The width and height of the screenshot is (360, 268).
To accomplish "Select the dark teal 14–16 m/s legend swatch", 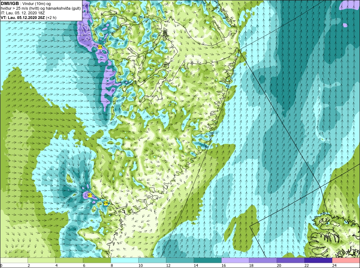I will 208,260.
